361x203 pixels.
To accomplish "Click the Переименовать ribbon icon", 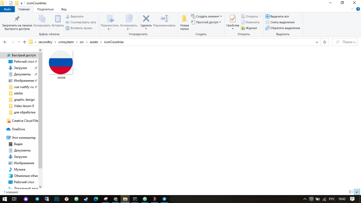I will [164, 19].
